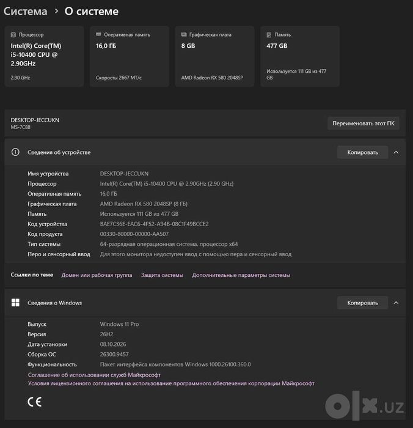Viewport: 413px width, 428px height.
Task: Click the MS-7C88 model text
Action: click(x=20, y=127)
